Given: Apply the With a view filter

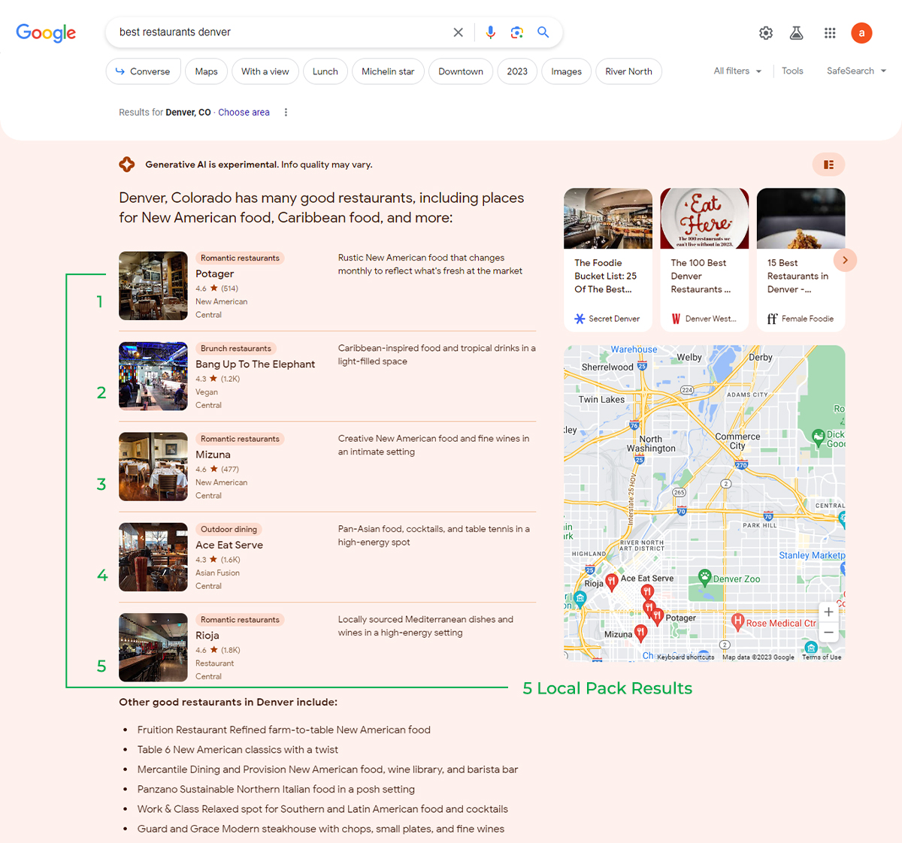Looking at the screenshot, I should coord(265,71).
